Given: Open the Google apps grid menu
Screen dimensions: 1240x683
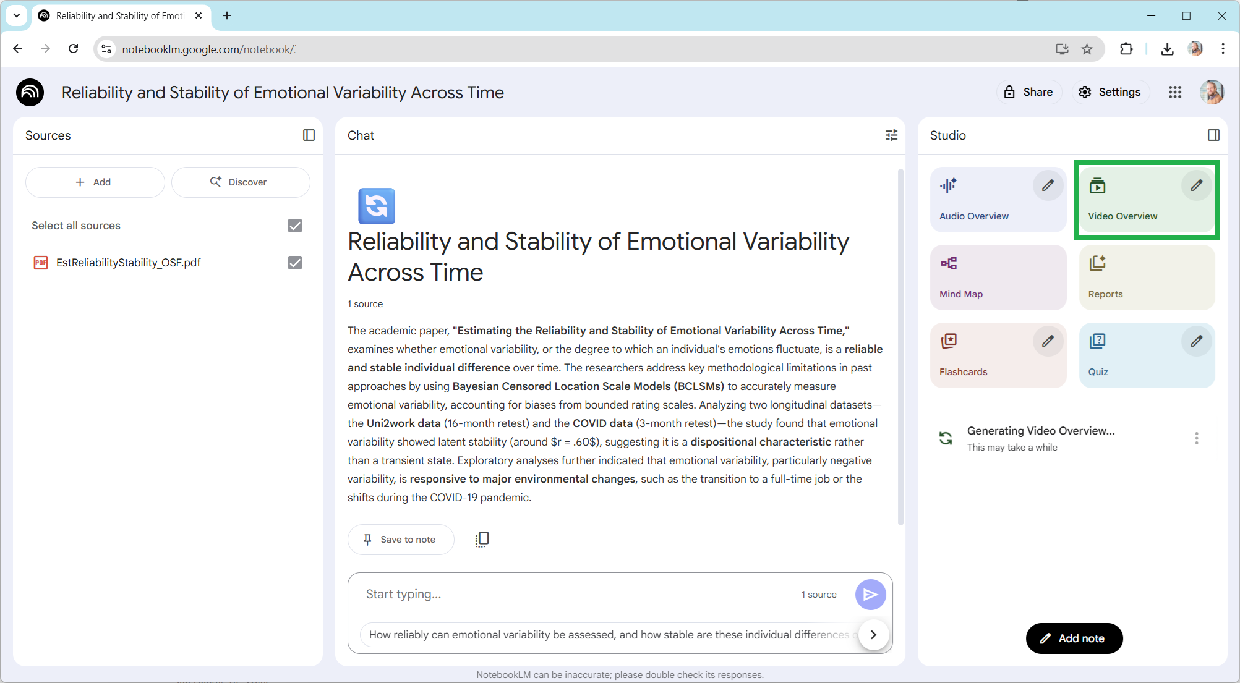Looking at the screenshot, I should pyautogui.click(x=1174, y=92).
